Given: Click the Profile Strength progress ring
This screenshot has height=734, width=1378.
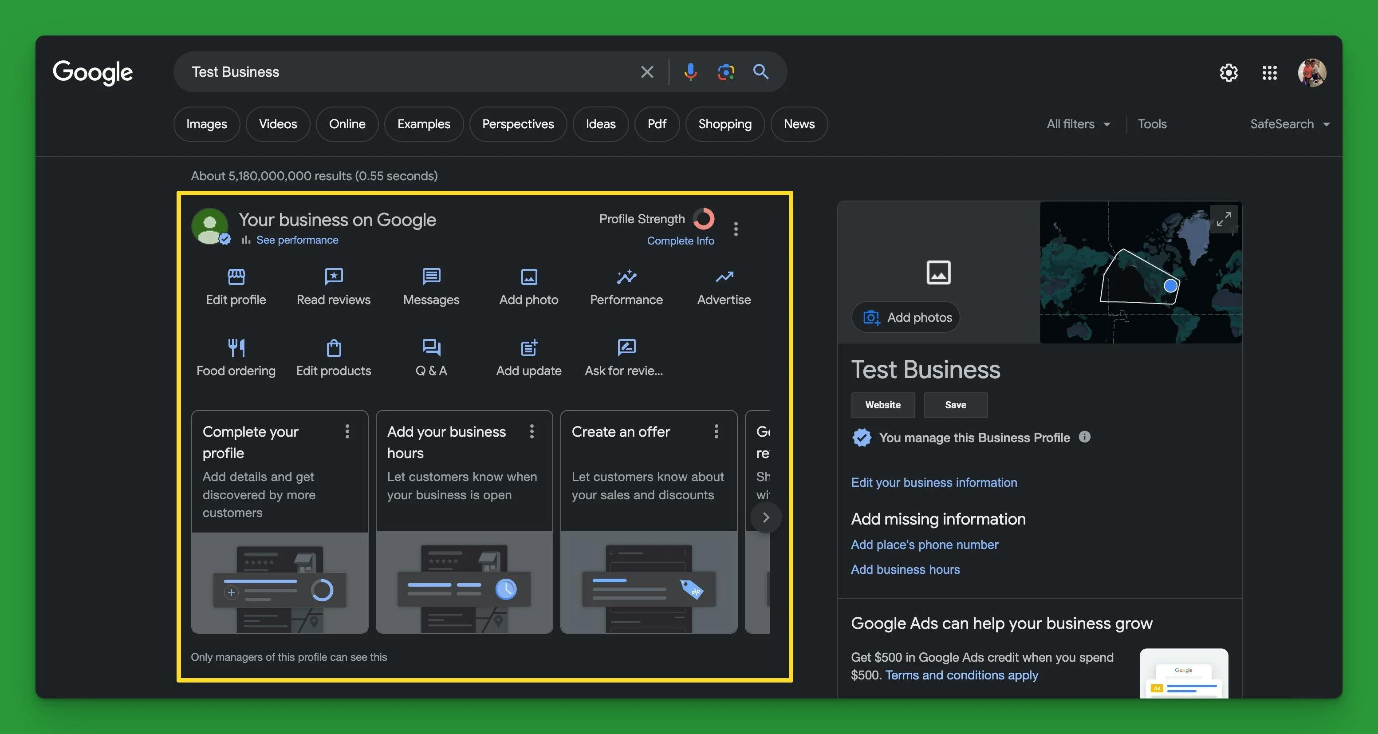Looking at the screenshot, I should click(704, 219).
